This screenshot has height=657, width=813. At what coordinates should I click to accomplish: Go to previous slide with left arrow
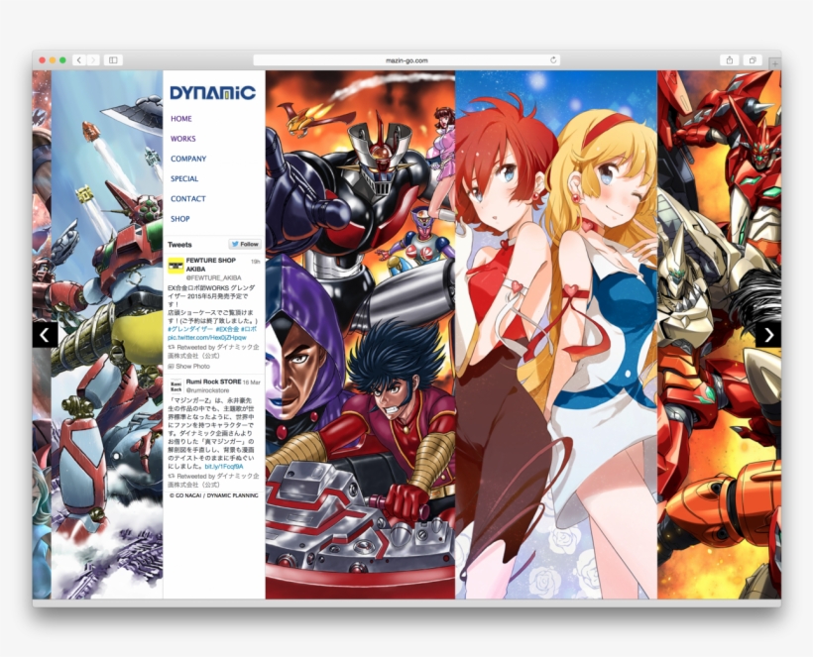click(44, 335)
